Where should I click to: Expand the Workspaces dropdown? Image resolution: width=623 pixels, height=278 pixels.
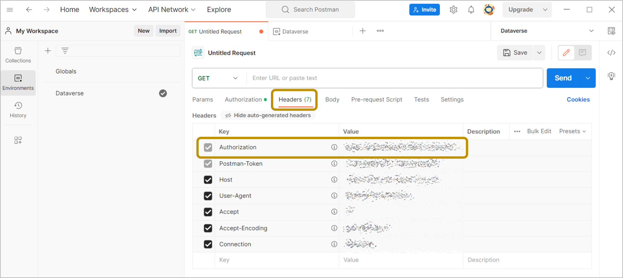(x=113, y=10)
